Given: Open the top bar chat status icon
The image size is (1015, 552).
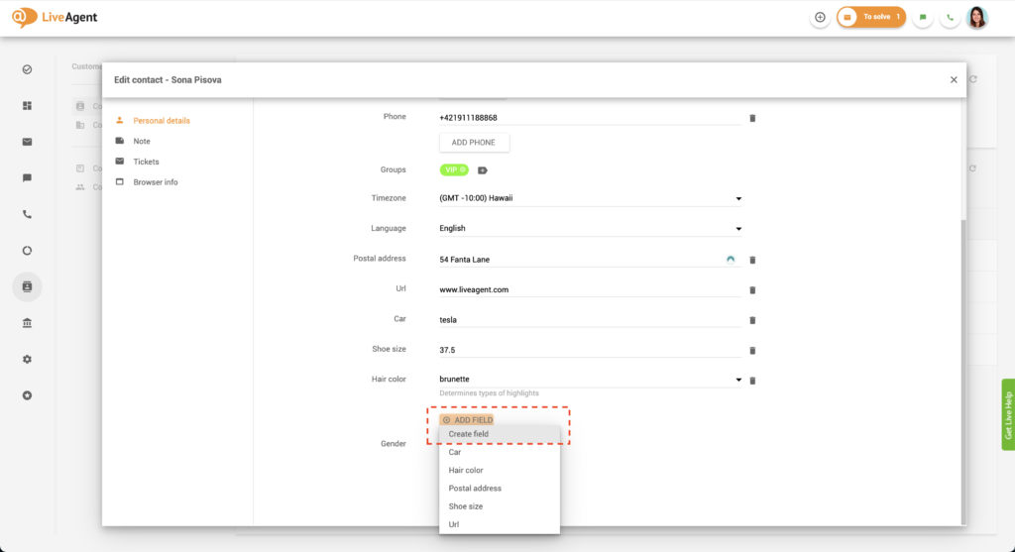Looking at the screenshot, I should point(923,17).
